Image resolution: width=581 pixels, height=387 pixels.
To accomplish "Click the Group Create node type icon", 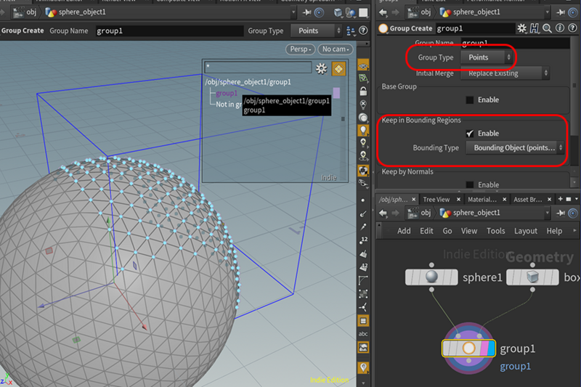I will pyautogui.click(x=383, y=28).
